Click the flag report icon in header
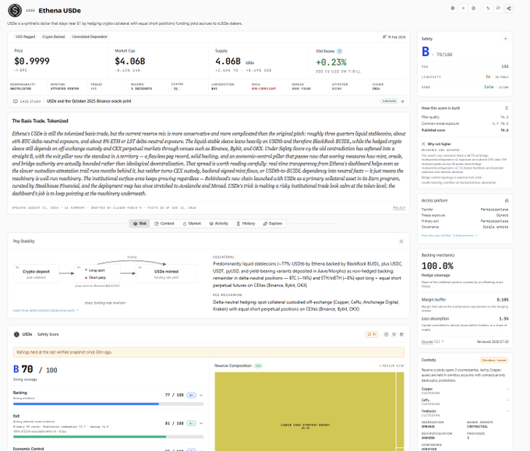 click(x=498, y=9)
